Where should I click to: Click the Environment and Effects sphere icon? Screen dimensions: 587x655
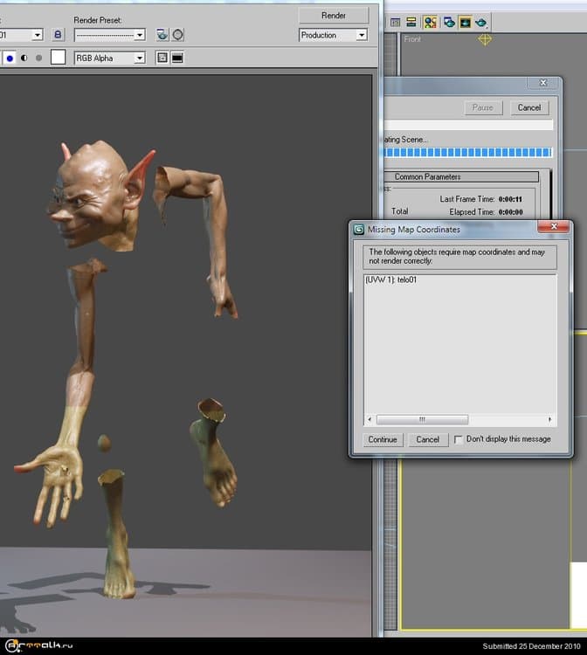point(178,35)
